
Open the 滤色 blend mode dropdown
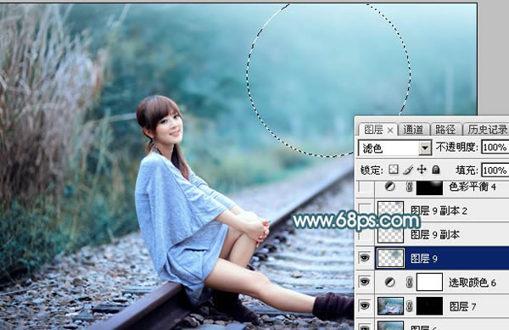[x=394, y=148]
